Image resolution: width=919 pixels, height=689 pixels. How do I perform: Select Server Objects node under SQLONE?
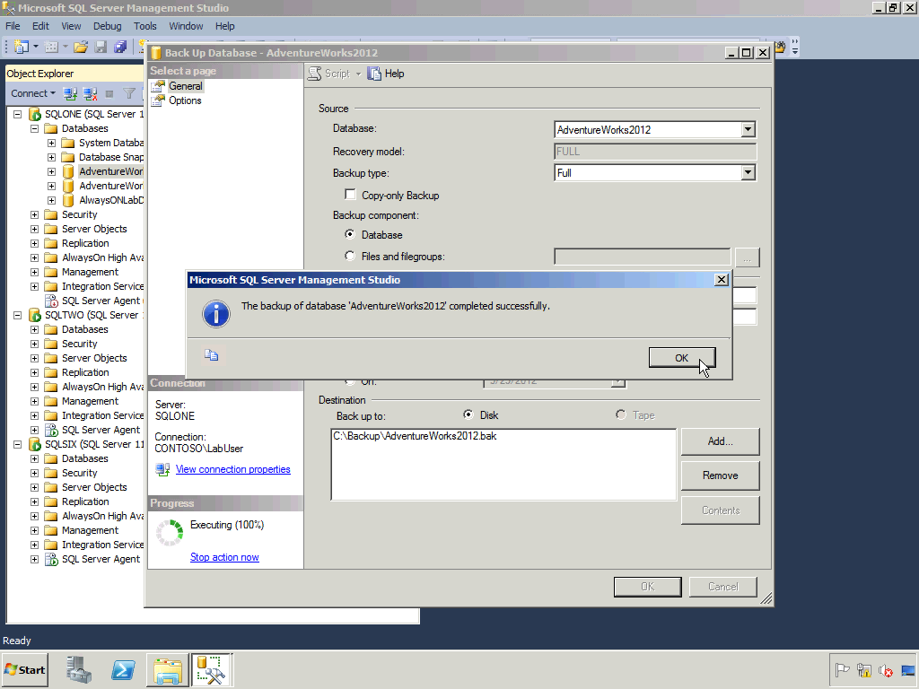point(93,229)
